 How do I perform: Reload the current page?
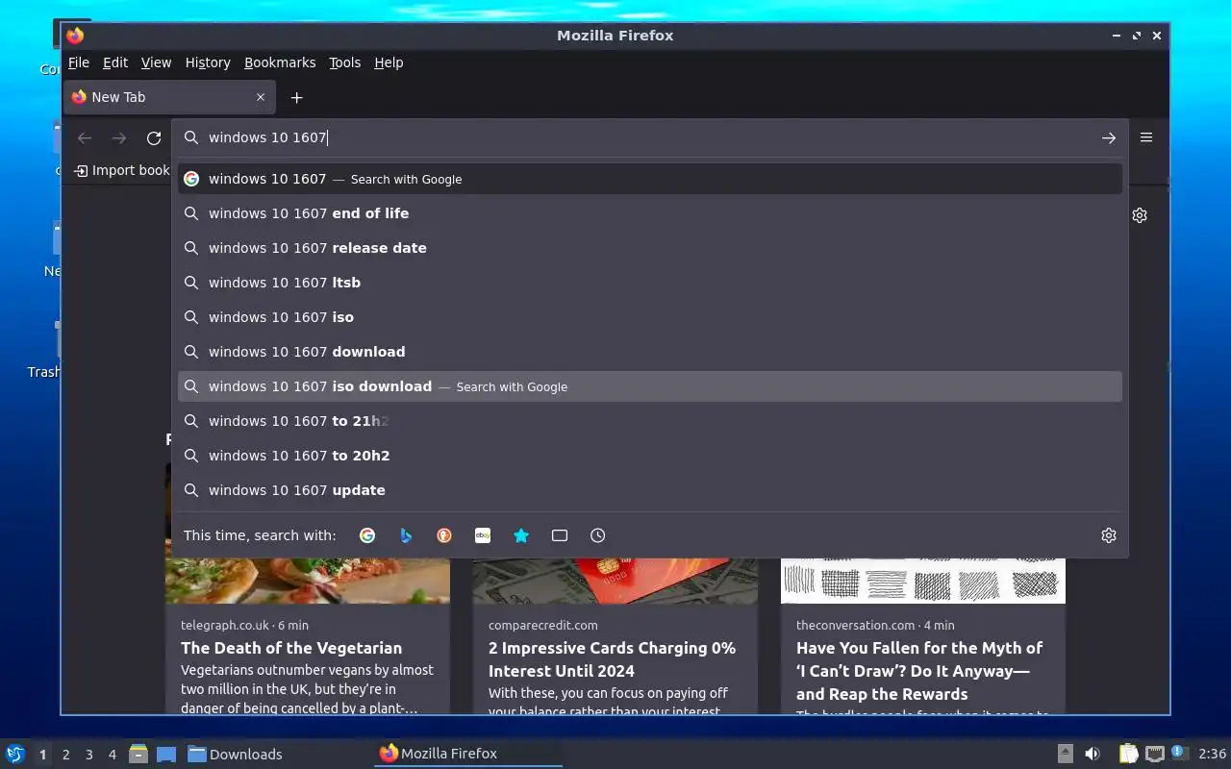pos(154,138)
